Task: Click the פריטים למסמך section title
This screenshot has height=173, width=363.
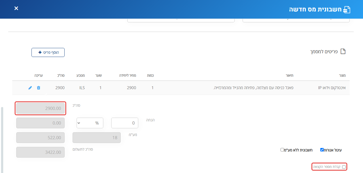Action: (324, 51)
